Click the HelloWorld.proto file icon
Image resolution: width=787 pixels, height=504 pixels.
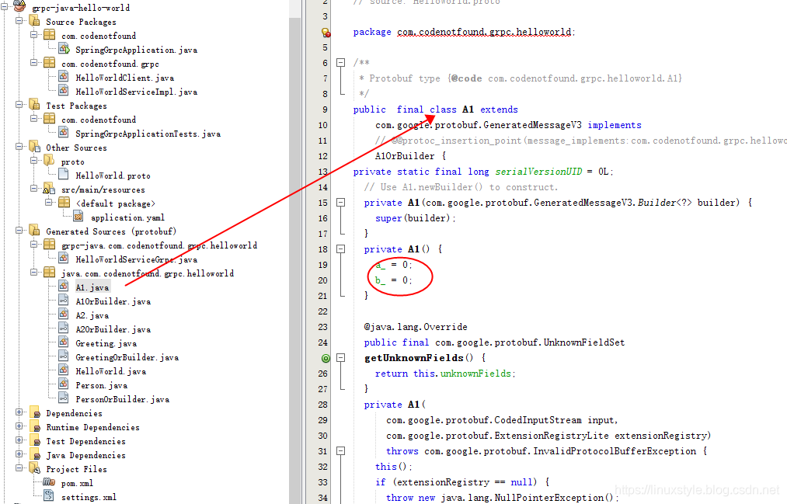64,174
